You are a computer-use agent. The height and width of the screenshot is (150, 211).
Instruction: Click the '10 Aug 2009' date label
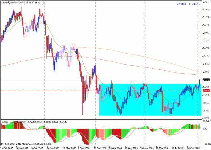click(131, 148)
